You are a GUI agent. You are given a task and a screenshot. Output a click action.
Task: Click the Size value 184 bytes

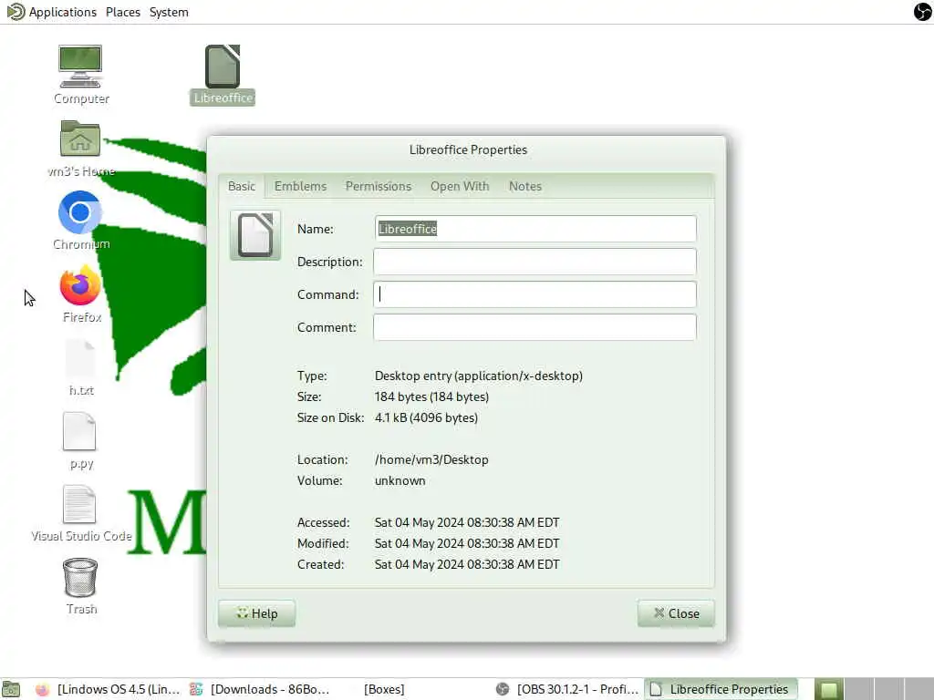[x=431, y=396]
